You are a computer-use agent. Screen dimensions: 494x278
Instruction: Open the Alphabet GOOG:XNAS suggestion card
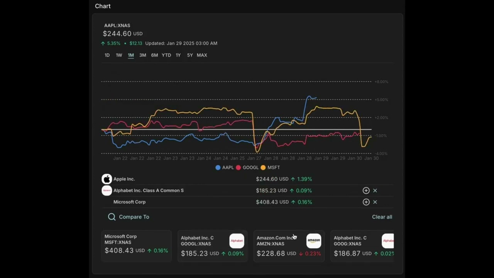[x=362, y=246]
